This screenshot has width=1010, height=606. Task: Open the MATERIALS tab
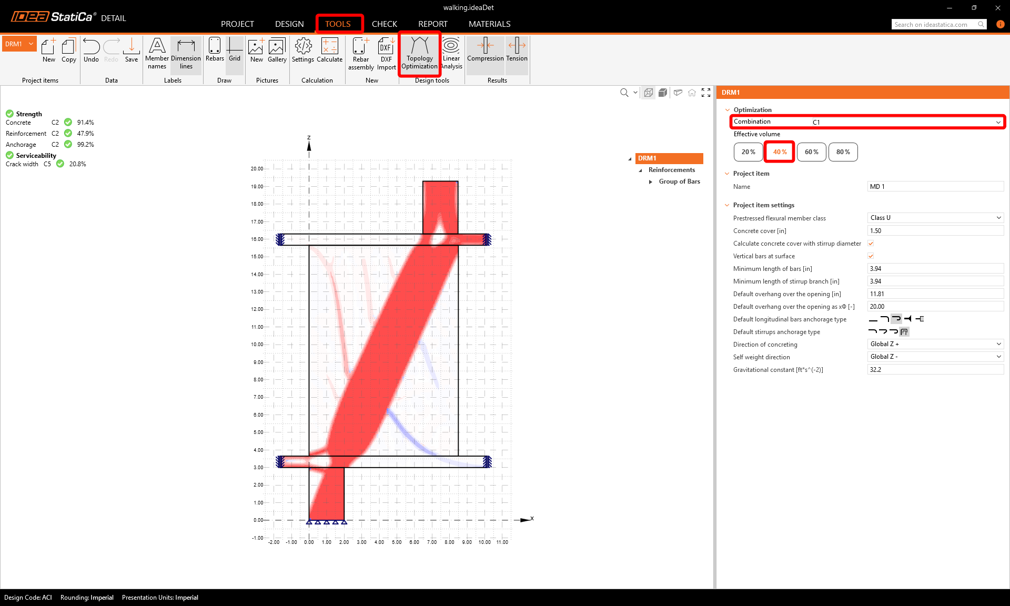click(489, 24)
